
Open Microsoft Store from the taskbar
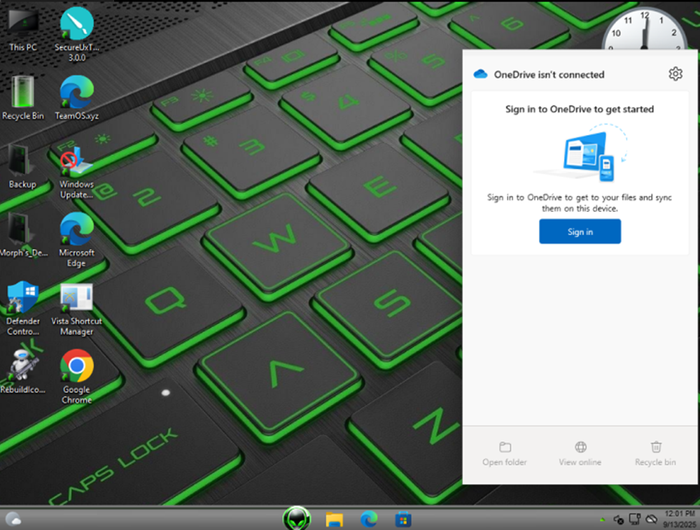point(402,519)
